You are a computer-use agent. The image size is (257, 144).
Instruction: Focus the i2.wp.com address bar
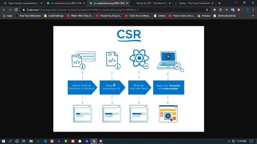click(115, 10)
